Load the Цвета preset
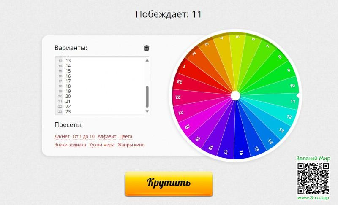 click(125, 137)
